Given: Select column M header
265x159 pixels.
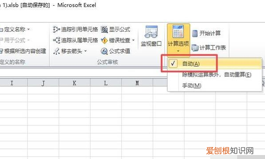Looking at the screenshot, I should point(137,83).
